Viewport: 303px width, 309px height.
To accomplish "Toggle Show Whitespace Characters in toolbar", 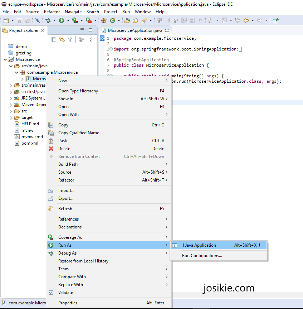I will [x=200, y=20].
